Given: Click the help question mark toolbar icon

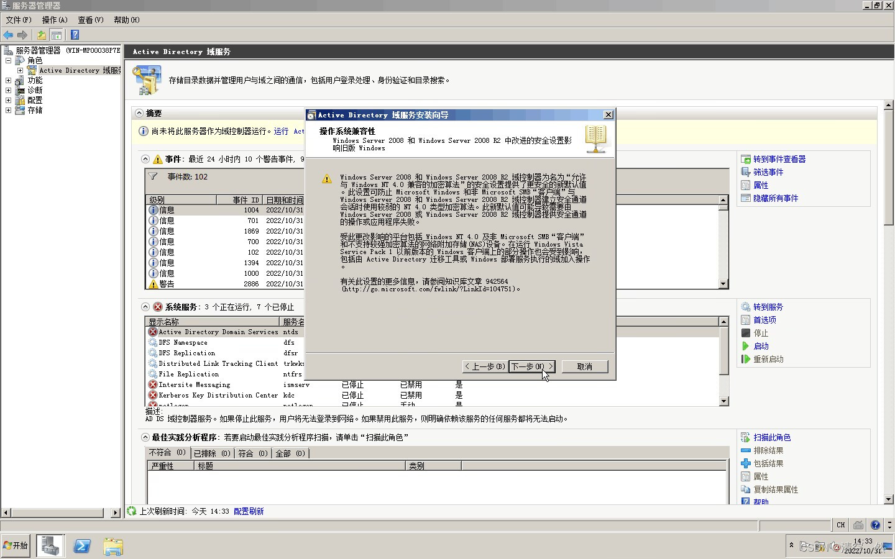Looking at the screenshot, I should 75,35.
